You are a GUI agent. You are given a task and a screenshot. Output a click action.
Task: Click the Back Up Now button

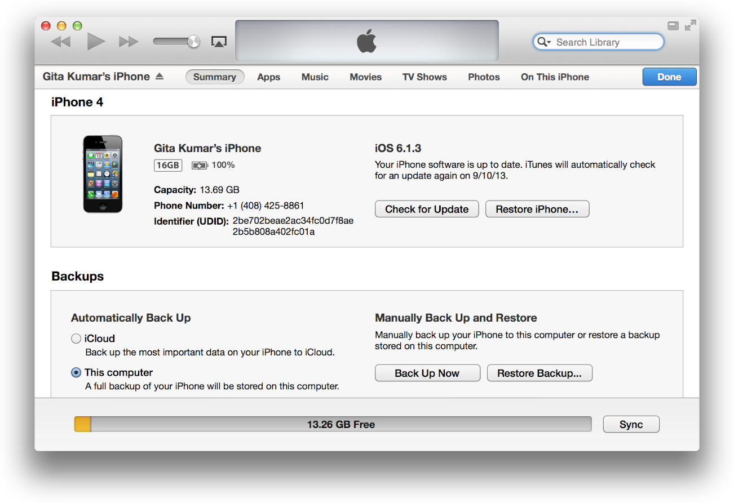(x=427, y=373)
